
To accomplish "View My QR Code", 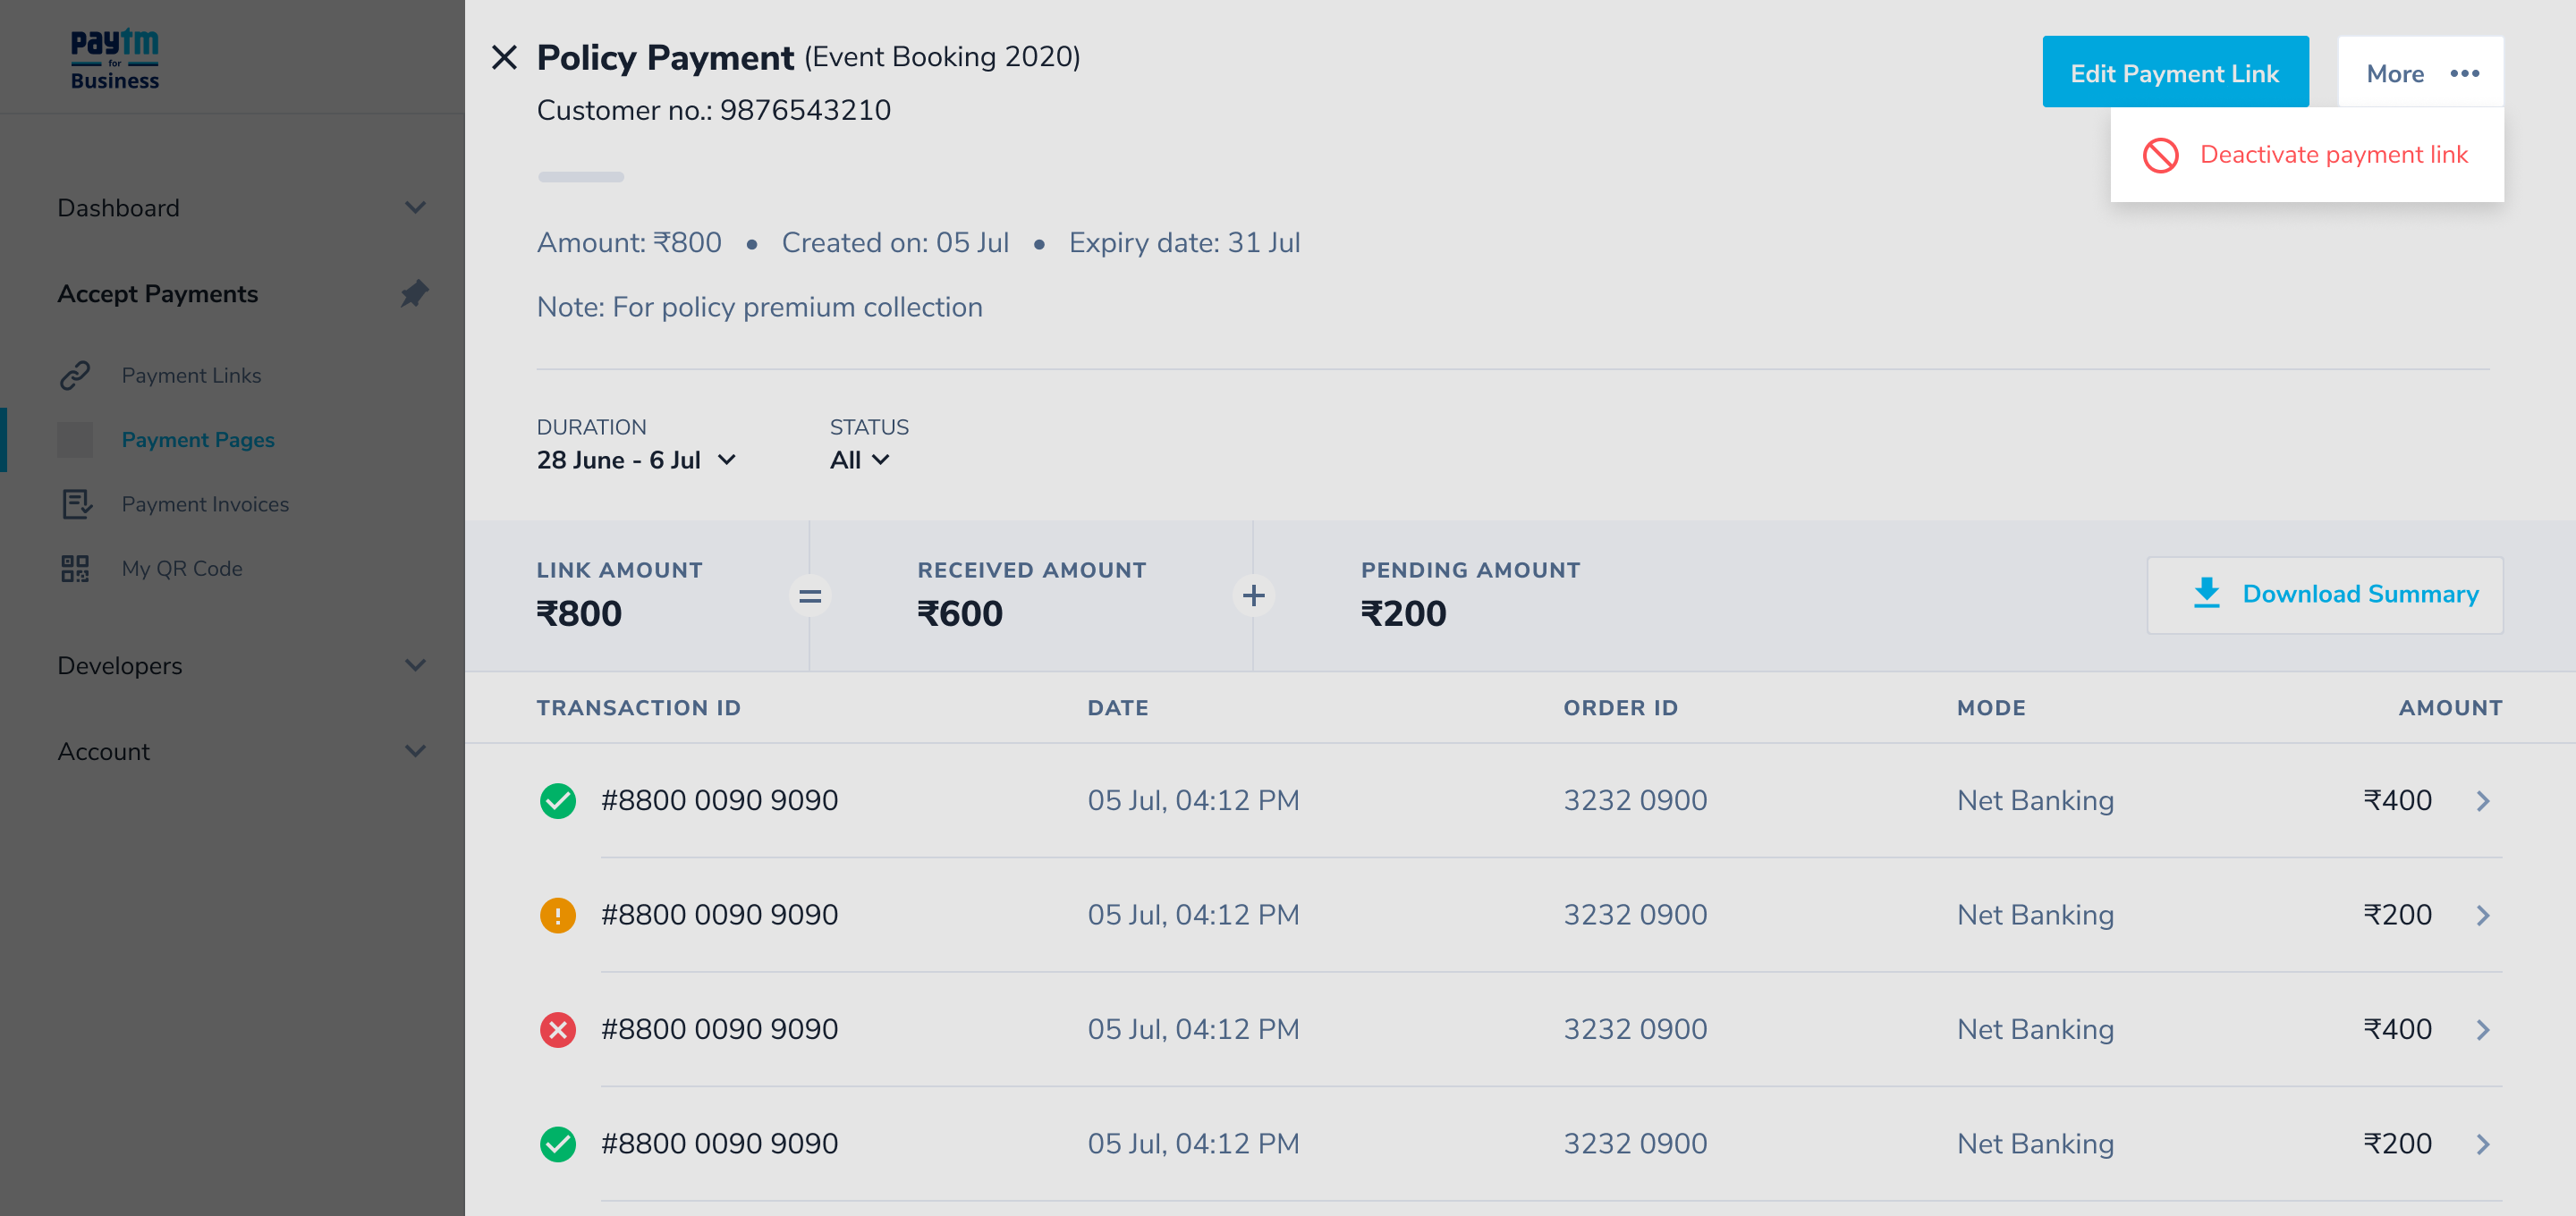I will 180,568.
